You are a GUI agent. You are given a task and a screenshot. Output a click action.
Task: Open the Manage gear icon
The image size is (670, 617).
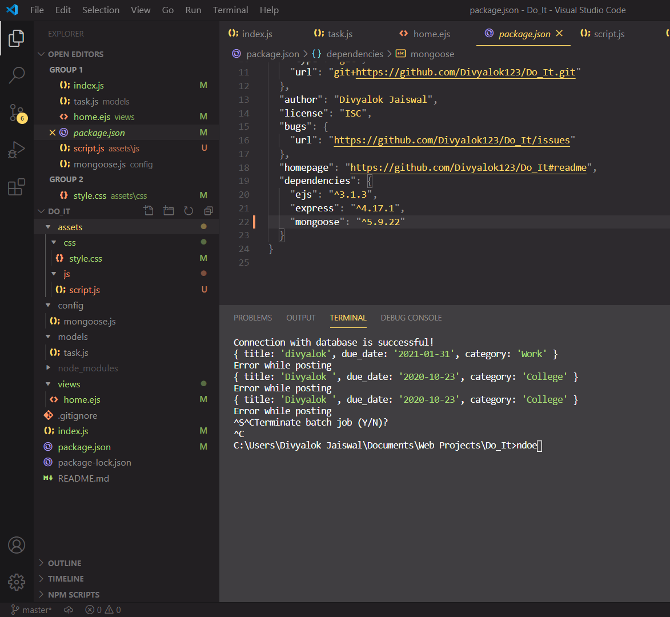16,582
